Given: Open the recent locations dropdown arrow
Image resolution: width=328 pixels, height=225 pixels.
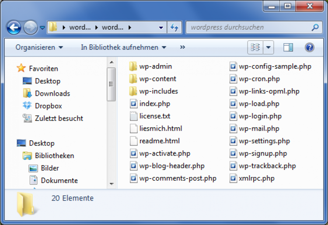Looking at the screenshot, I should coord(42,28).
